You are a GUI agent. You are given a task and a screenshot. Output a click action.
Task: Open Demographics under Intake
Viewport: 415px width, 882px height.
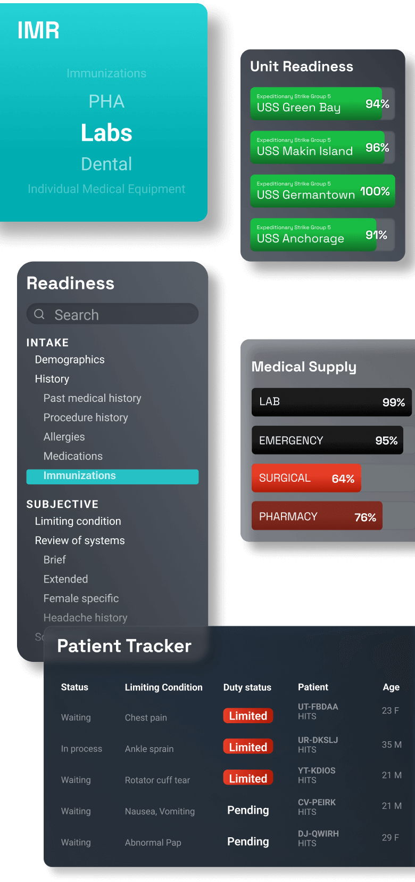(x=70, y=360)
